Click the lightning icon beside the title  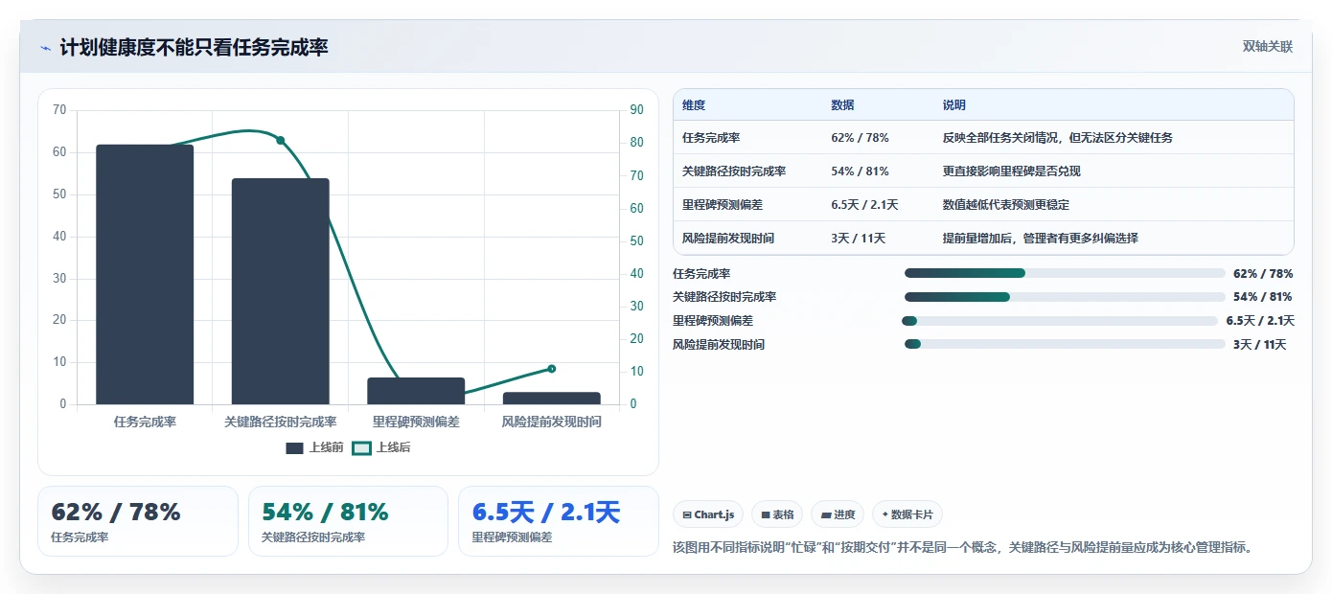[45, 47]
